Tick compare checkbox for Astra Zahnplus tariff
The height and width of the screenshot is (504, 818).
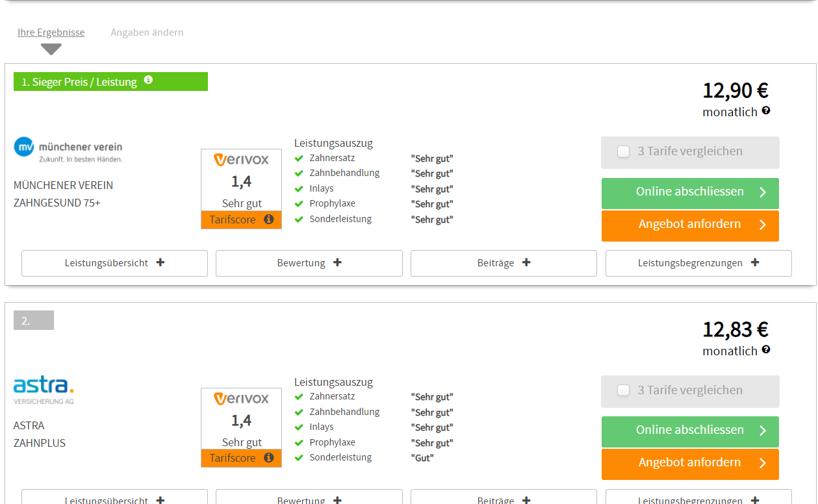coord(624,390)
